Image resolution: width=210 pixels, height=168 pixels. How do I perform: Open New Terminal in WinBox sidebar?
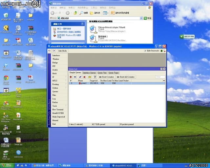[x=59, y=110]
